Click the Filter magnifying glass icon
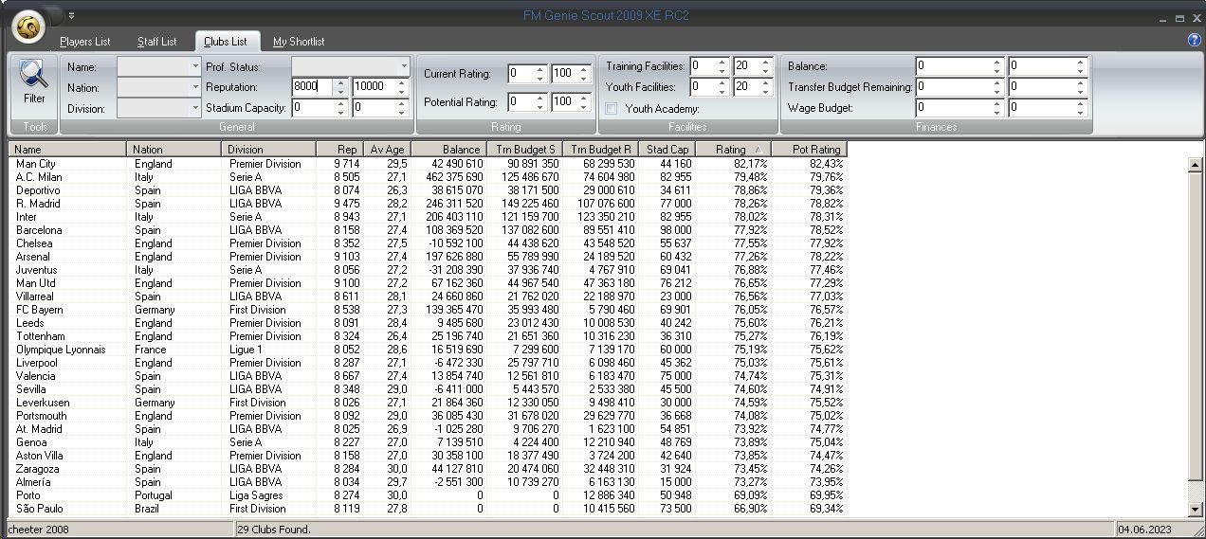 (x=34, y=77)
